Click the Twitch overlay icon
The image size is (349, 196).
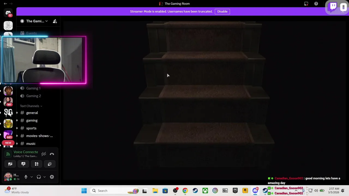pos(333,7)
